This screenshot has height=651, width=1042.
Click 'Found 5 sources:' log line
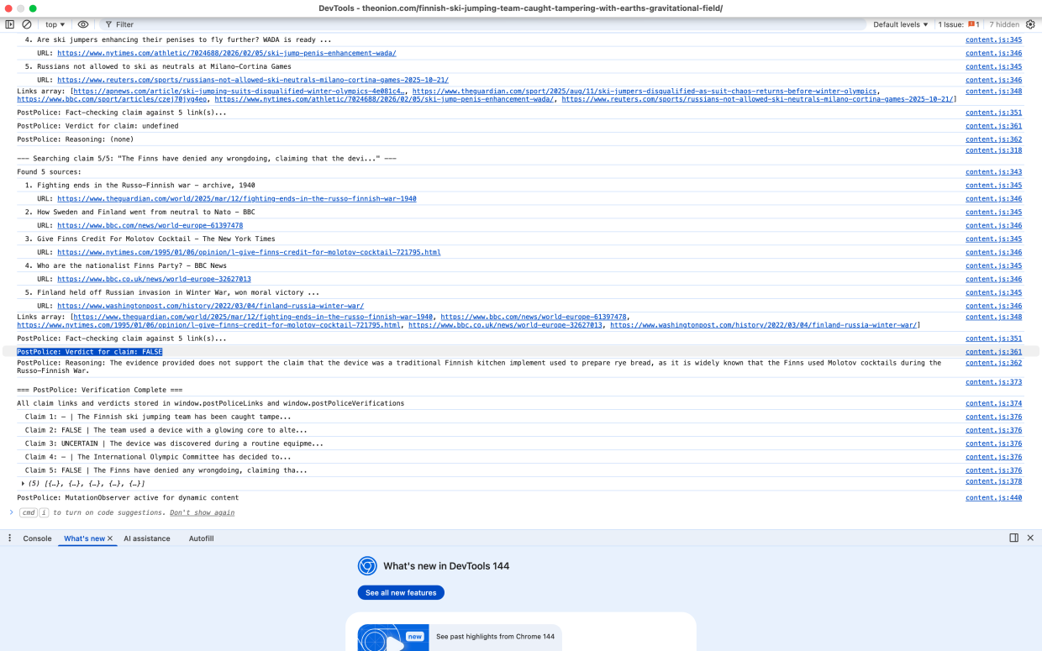(x=50, y=172)
